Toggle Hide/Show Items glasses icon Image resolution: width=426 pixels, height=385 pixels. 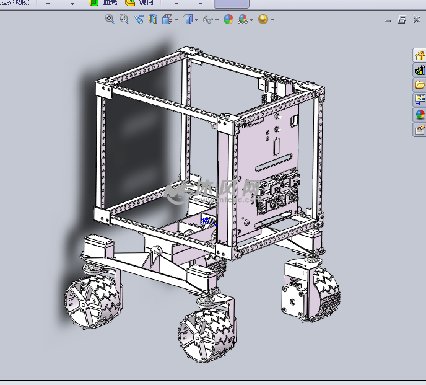208,20
